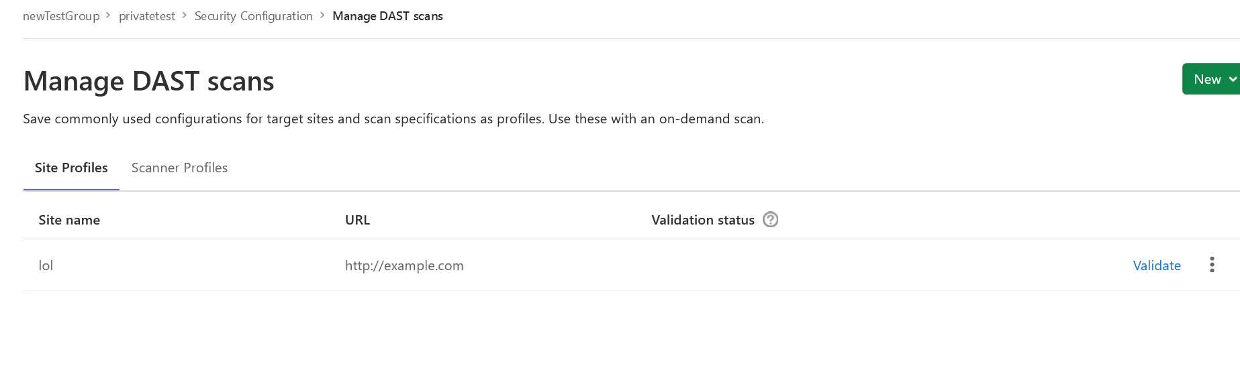This screenshot has width=1240, height=372.
Task: Select the lol site name cell
Action: [46, 265]
